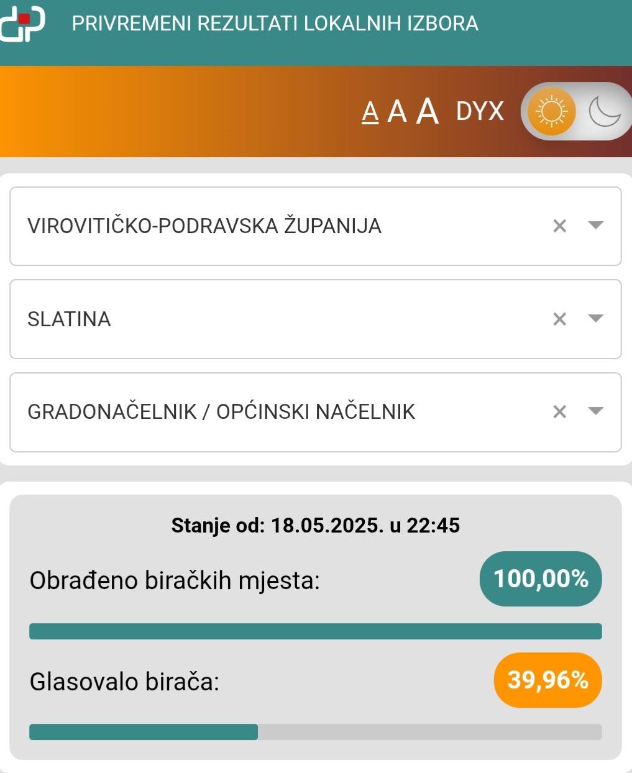
Task: Click the Privremeni rezultati lokalnih izbora title
Action: coord(275,24)
